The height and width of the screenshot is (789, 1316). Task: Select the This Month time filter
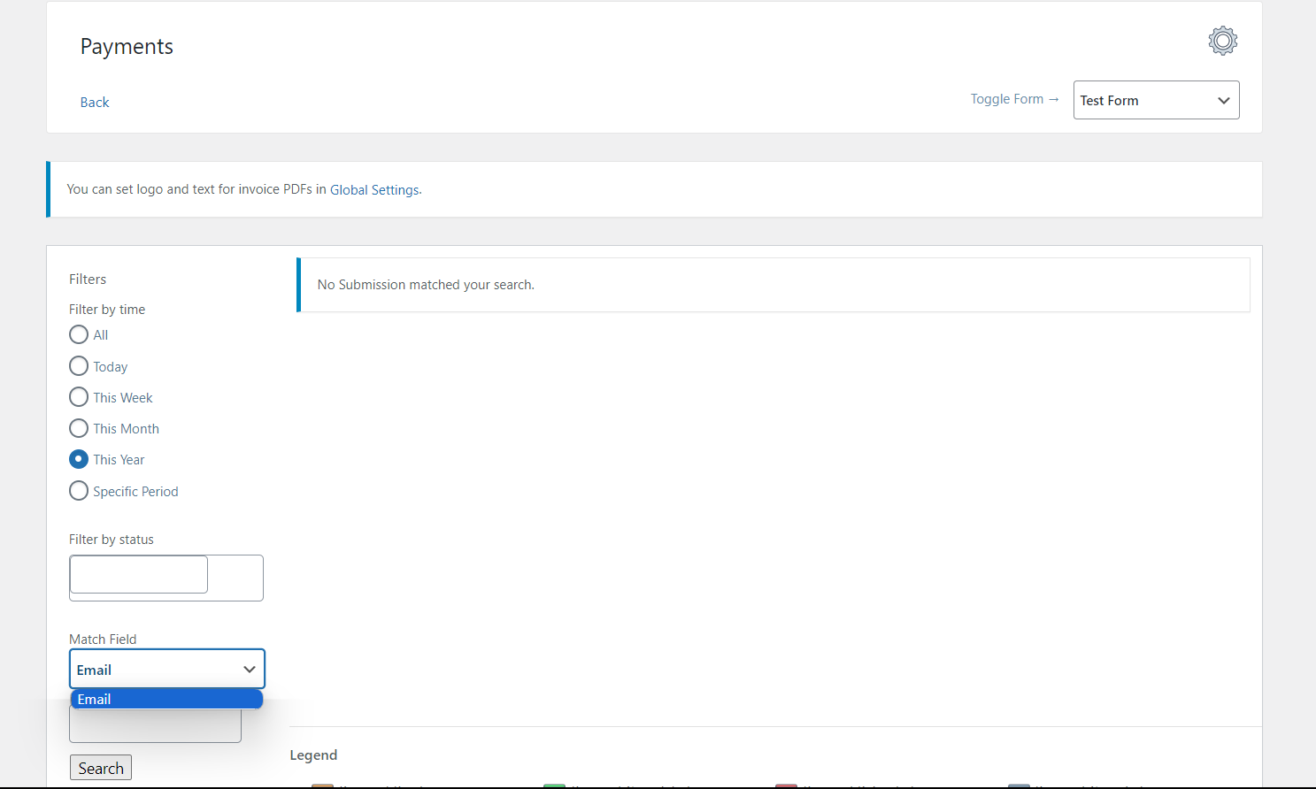tap(78, 428)
